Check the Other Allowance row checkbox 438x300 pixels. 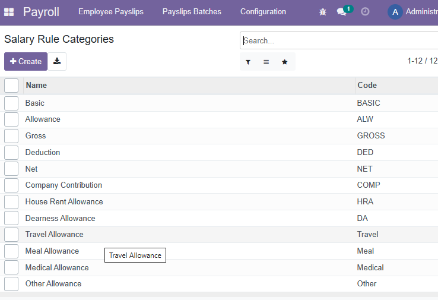11,284
